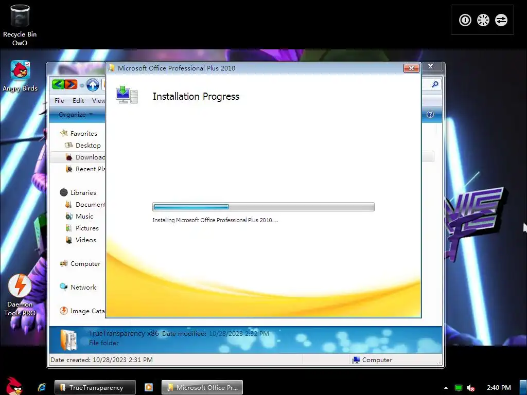Click the 2:40 PM taskbar clock

[x=499, y=388]
